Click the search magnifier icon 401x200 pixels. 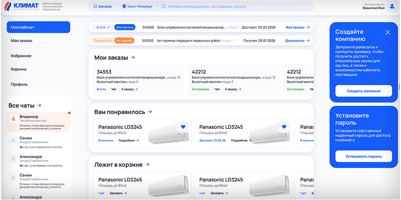164,7
